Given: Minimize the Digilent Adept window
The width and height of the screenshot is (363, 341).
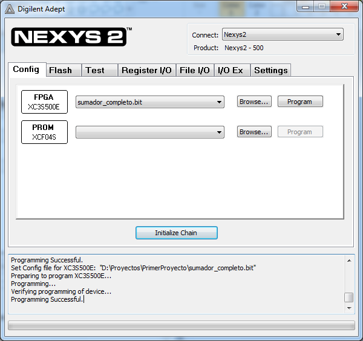Looking at the screenshot, I should 306,7.
